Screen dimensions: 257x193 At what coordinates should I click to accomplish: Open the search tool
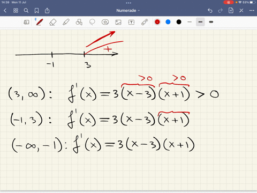(x=26, y=11)
